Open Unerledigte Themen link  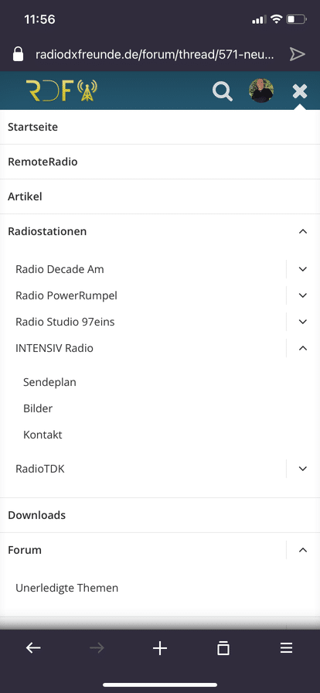click(x=66, y=588)
